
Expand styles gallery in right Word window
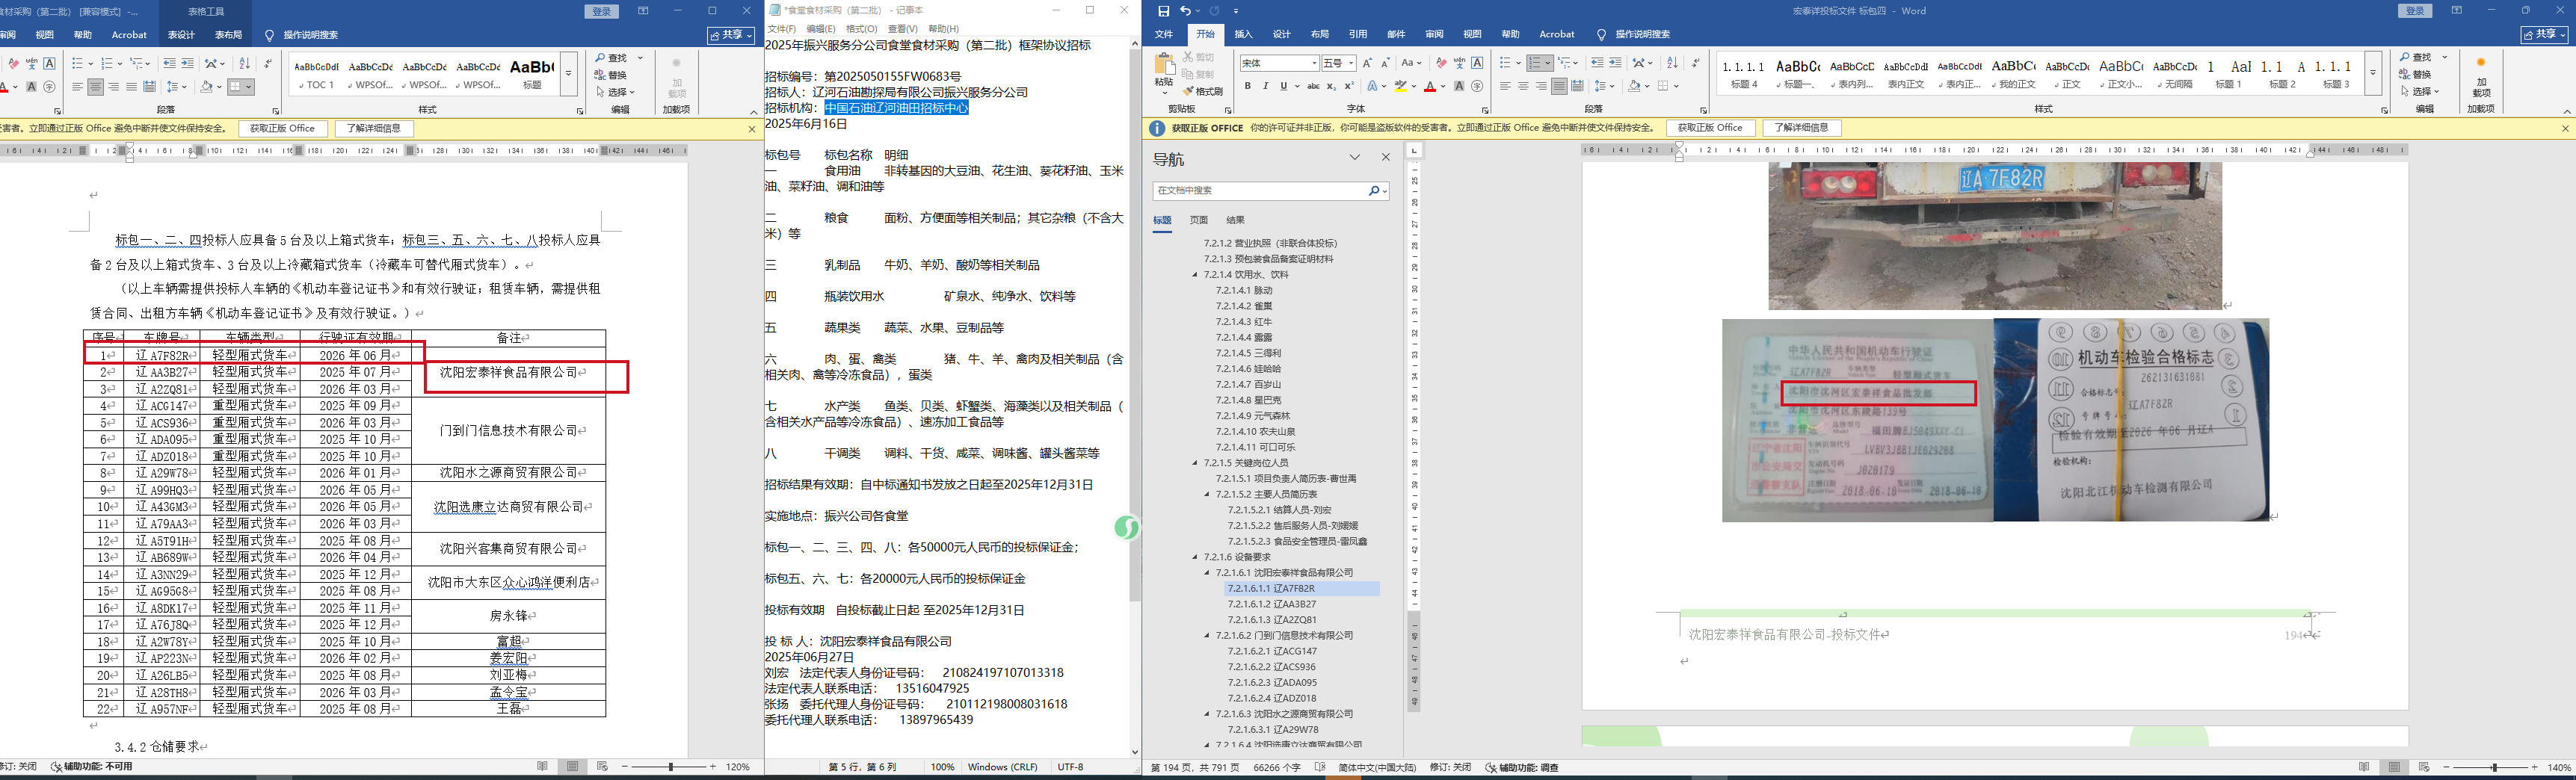click(2372, 72)
